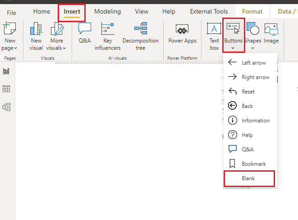Open the Modeling ribbon tab

coord(107,12)
